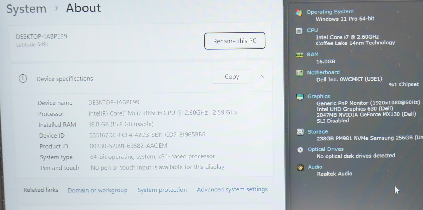This screenshot has width=423, height=210.
Task: Select Device name value 'DESKTOP-1ABPE99' in specifications
Action: (114, 103)
